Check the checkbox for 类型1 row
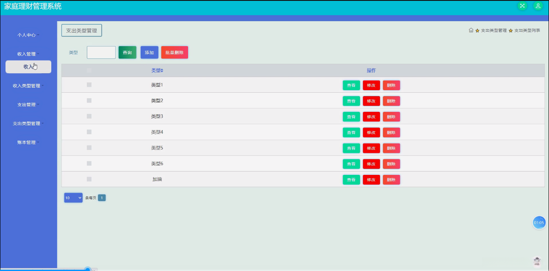This screenshot has height=271, width=549. click(89, 85)
